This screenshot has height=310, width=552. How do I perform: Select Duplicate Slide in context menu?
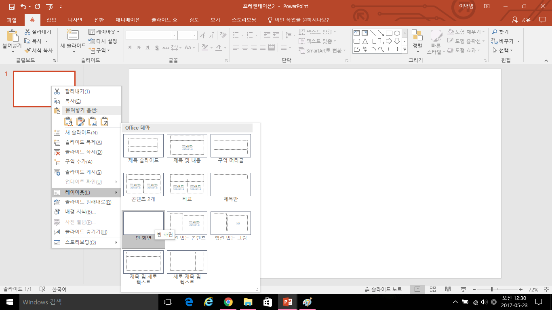pyautogui.click(x=86, y=142)
